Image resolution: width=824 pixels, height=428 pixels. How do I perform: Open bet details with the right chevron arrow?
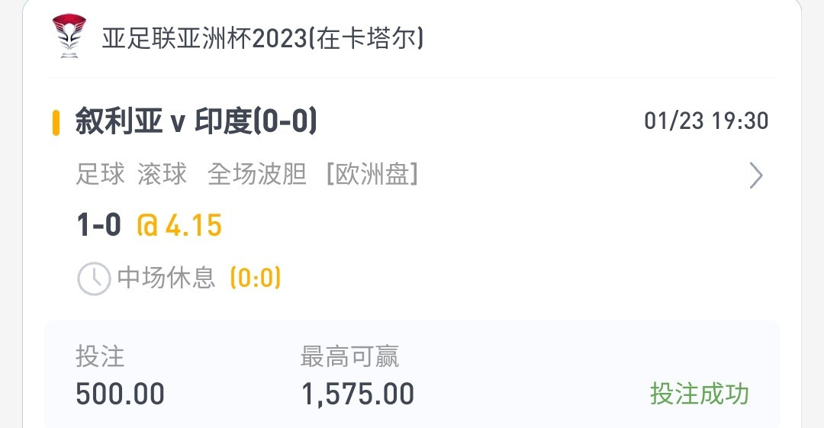pyautogui.click(x=755, y=175)
